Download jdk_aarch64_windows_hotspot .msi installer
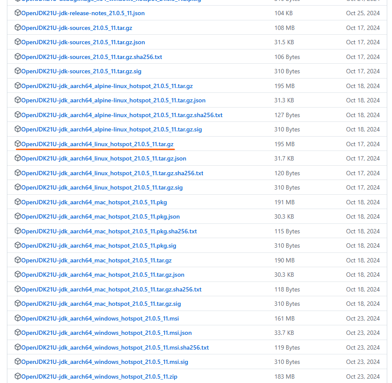 click(100, 318)
